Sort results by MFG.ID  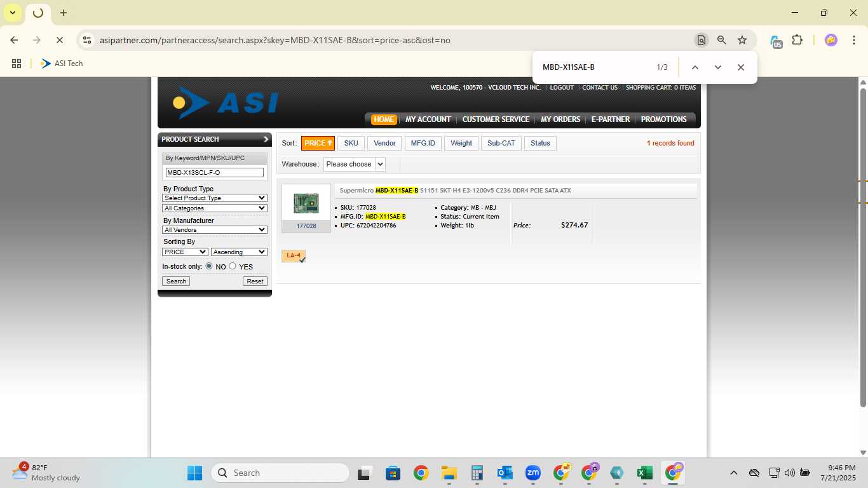(423, 144)
